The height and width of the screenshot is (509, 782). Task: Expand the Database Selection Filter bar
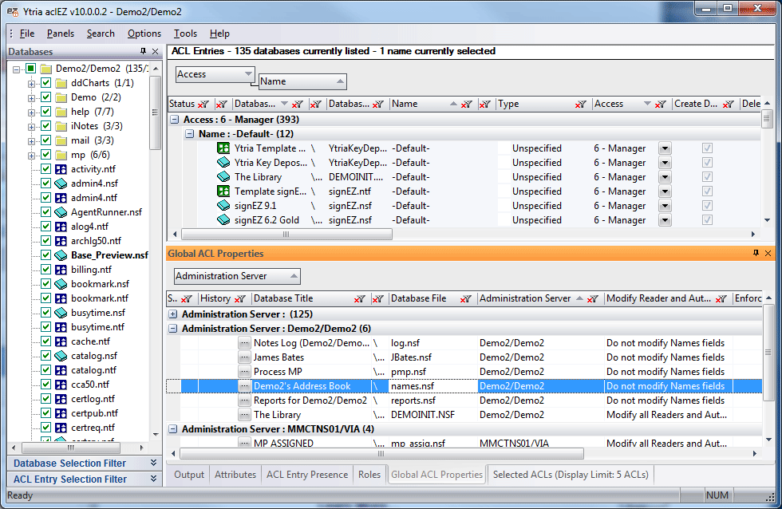pyautogui.click(x=85, y=464)
